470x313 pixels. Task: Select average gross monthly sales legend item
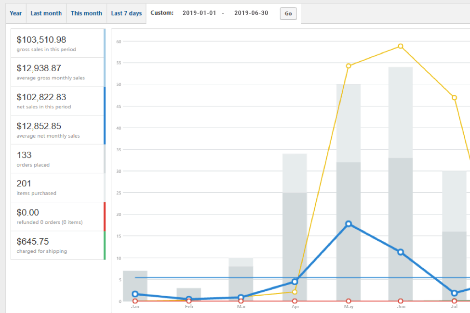coord(57,72)
